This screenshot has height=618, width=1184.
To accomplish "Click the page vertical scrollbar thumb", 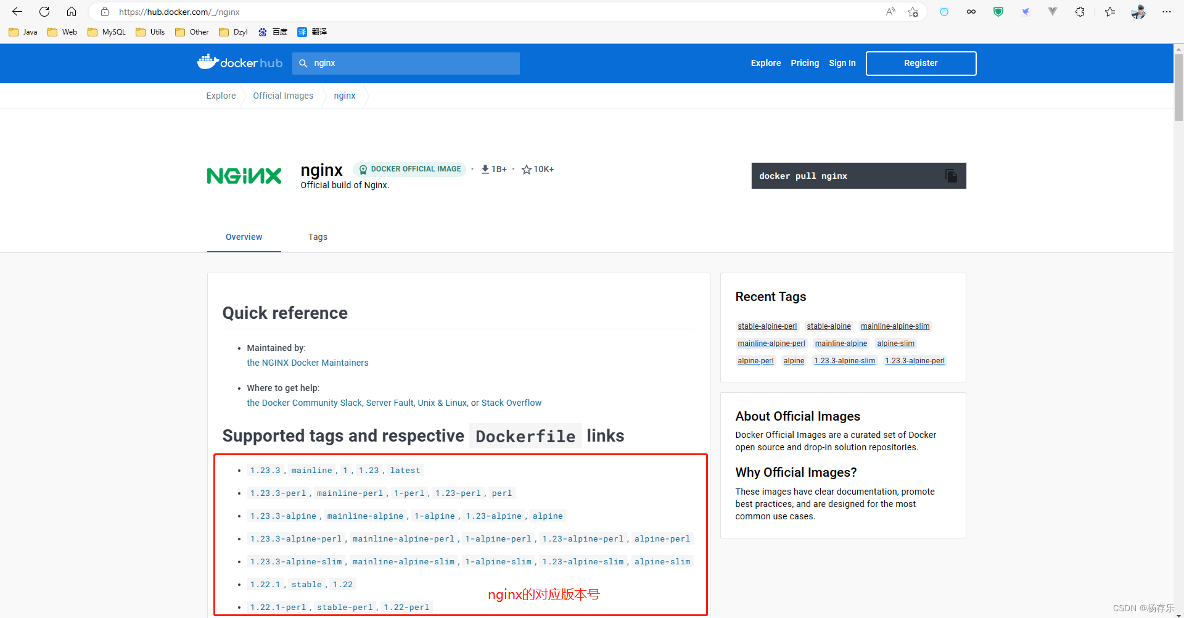I will click(1178, 86).
